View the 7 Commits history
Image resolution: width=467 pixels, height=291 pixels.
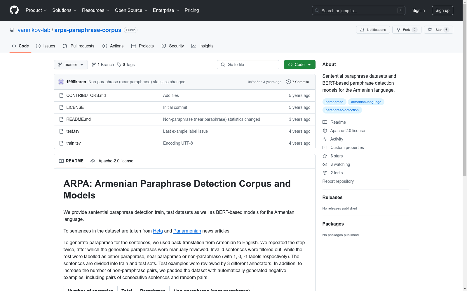click(x=298, y=82)
